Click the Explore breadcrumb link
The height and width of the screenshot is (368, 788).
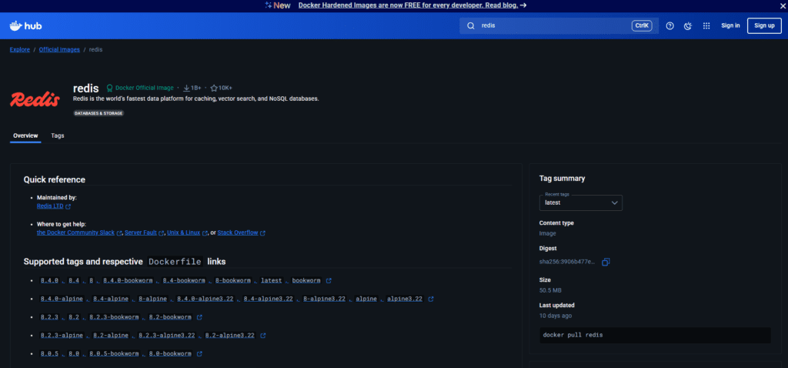pos(20,49)
